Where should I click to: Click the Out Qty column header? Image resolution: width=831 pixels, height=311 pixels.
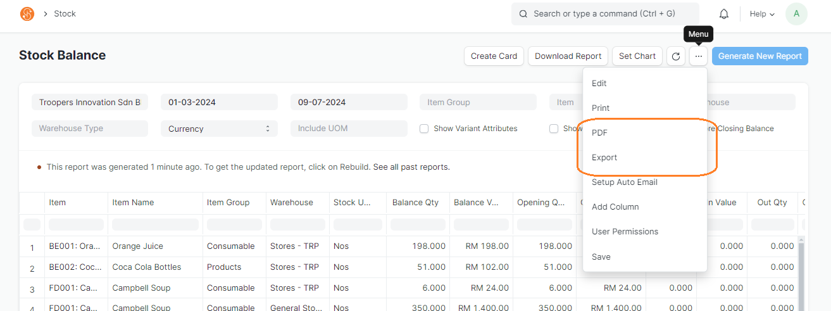click(772, 203)
